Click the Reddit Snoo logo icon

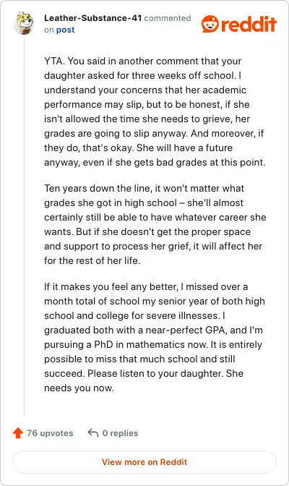click(210, 24)
